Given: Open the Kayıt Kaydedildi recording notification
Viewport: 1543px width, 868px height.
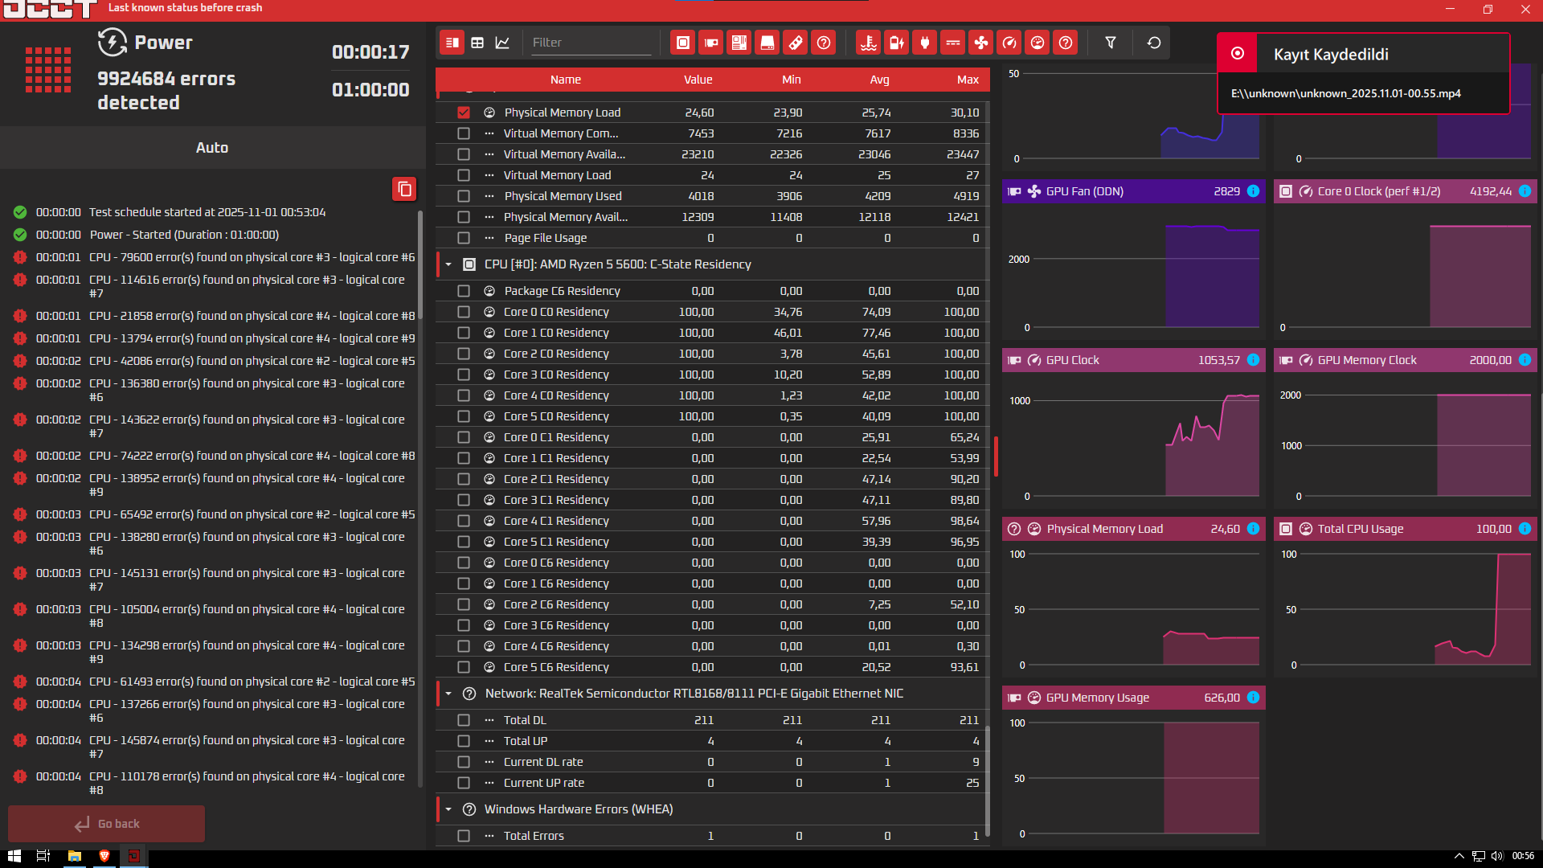Looking at the screenshot, I should click(1364, 74).
